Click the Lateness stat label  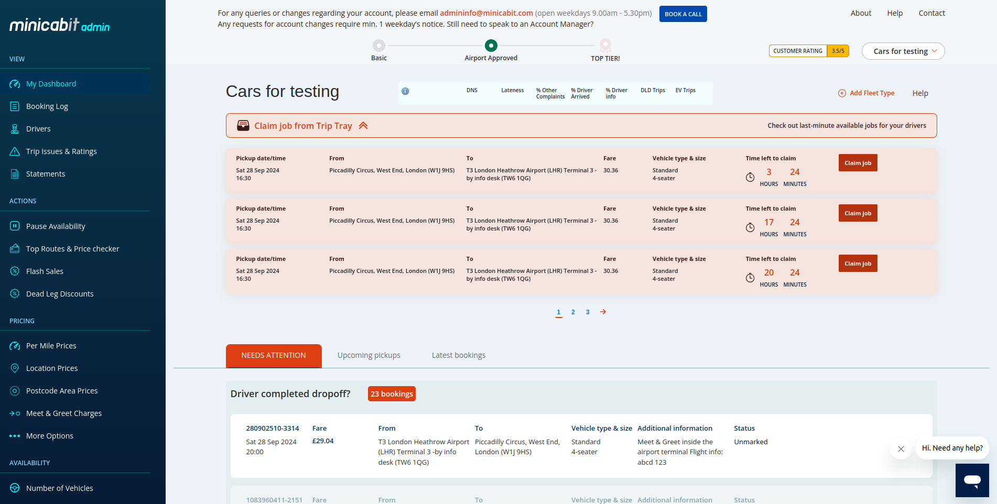512,91
